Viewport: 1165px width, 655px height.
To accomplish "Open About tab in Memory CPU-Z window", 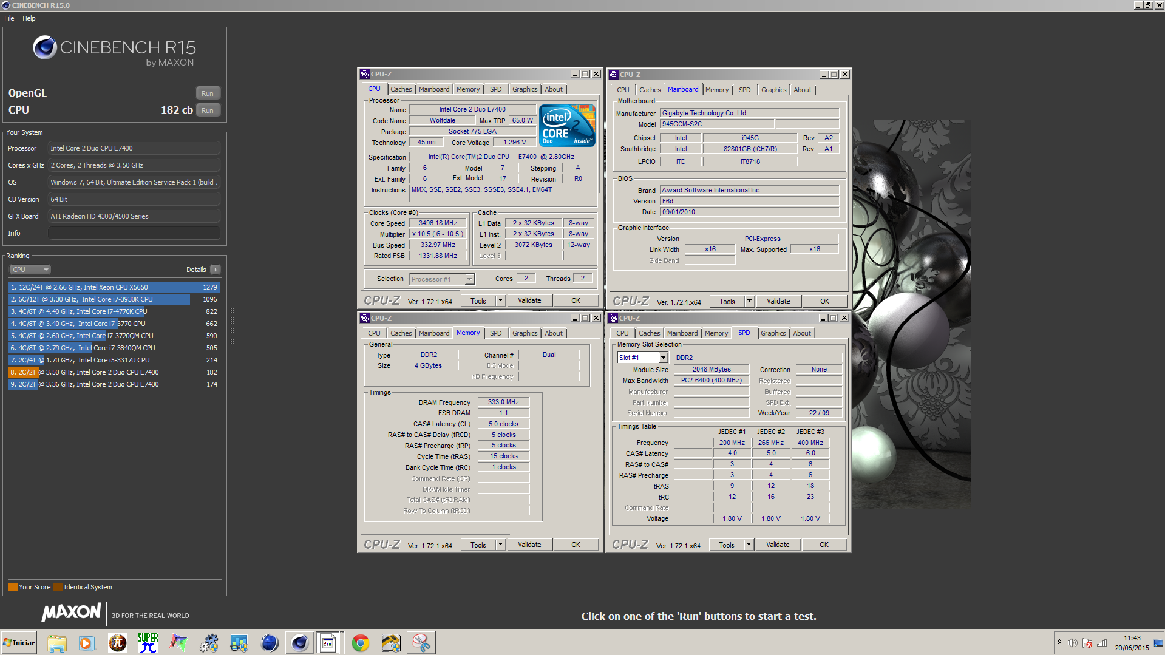I will point(554,333).
